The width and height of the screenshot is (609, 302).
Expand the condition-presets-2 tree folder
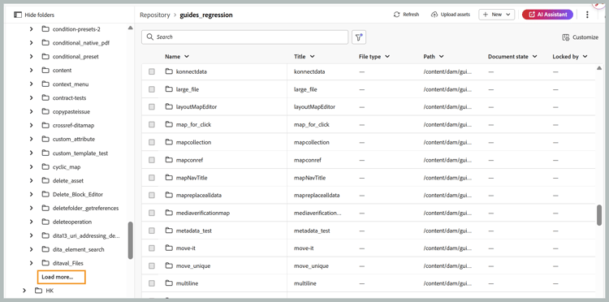(x=31, y=28)
